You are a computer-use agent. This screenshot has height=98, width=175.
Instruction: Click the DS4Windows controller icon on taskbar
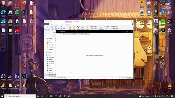click(x=69, y=96)
